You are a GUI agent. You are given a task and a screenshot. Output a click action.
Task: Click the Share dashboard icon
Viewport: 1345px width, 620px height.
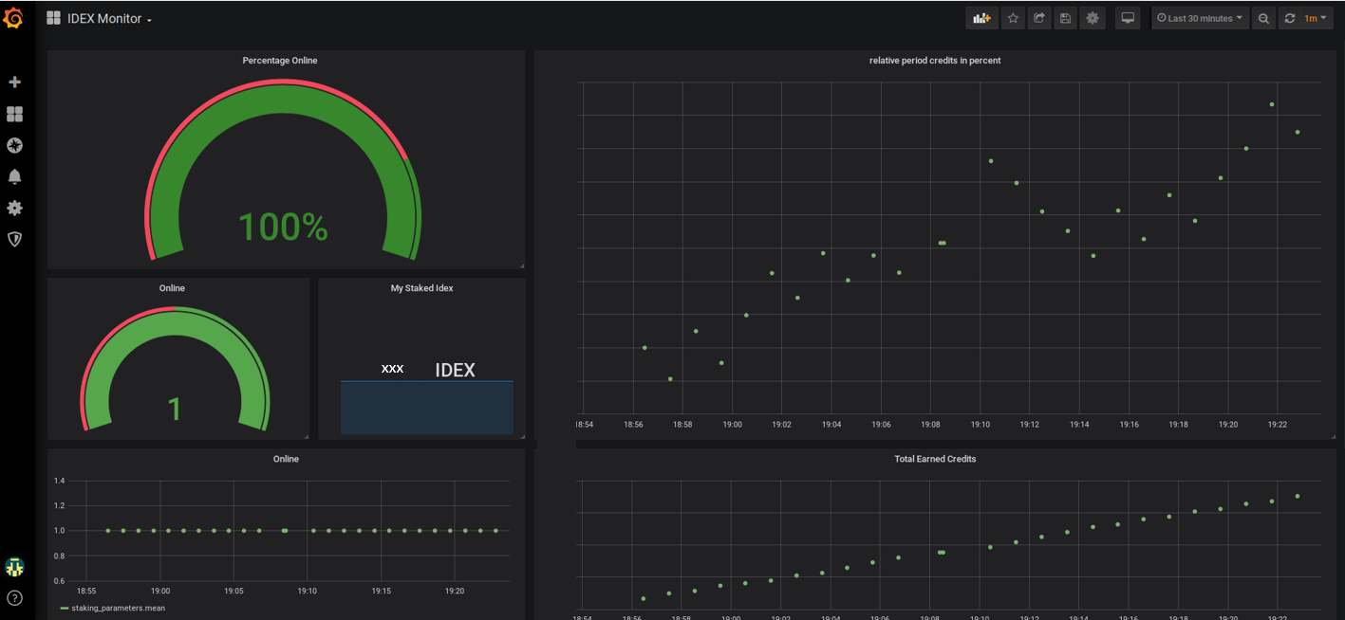1039,18
